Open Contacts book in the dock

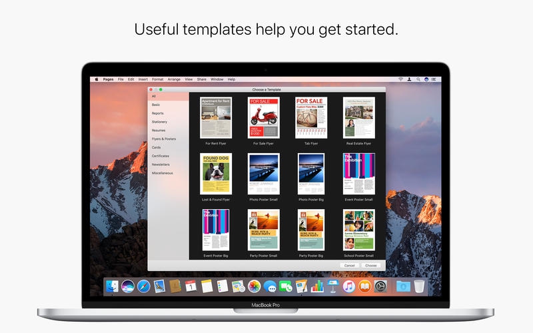175,286
